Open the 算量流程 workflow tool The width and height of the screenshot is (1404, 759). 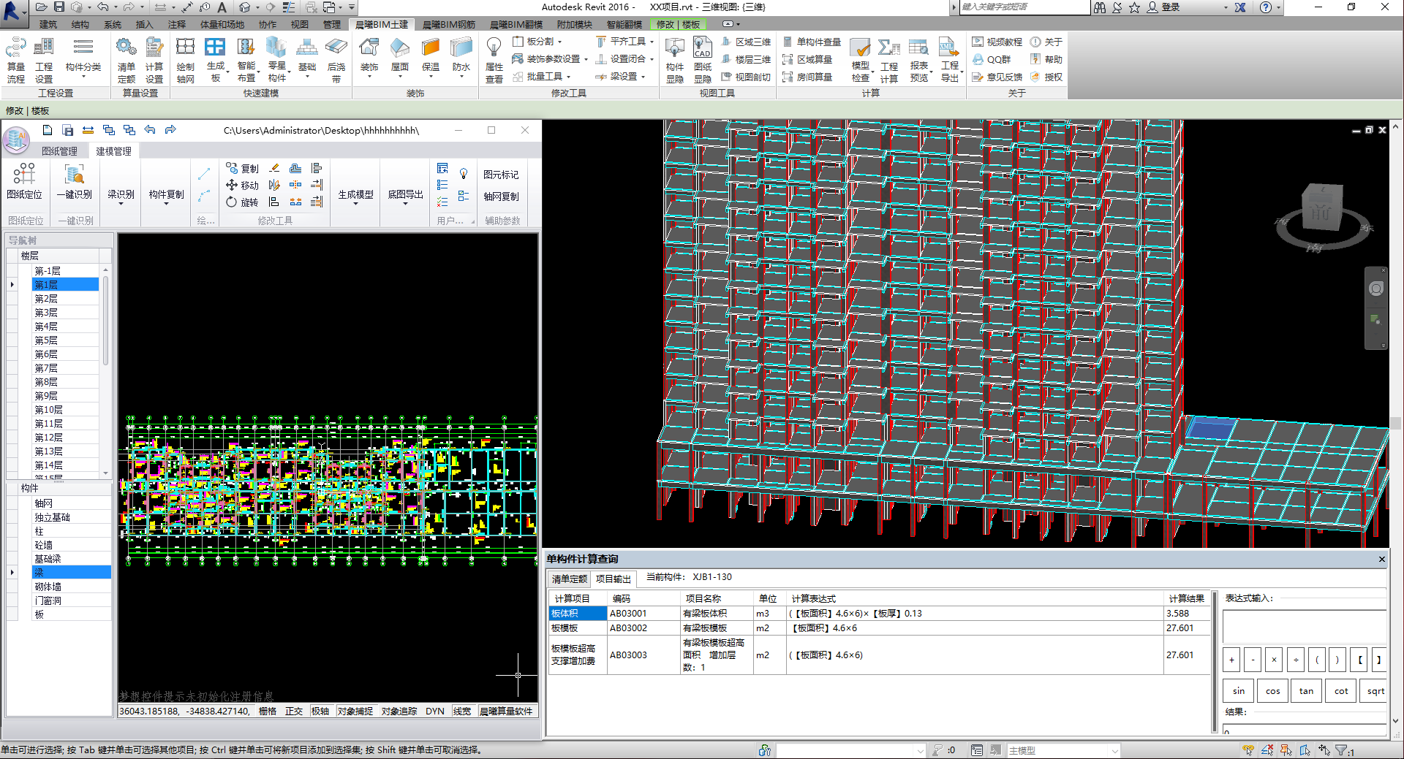pos(16,60)
